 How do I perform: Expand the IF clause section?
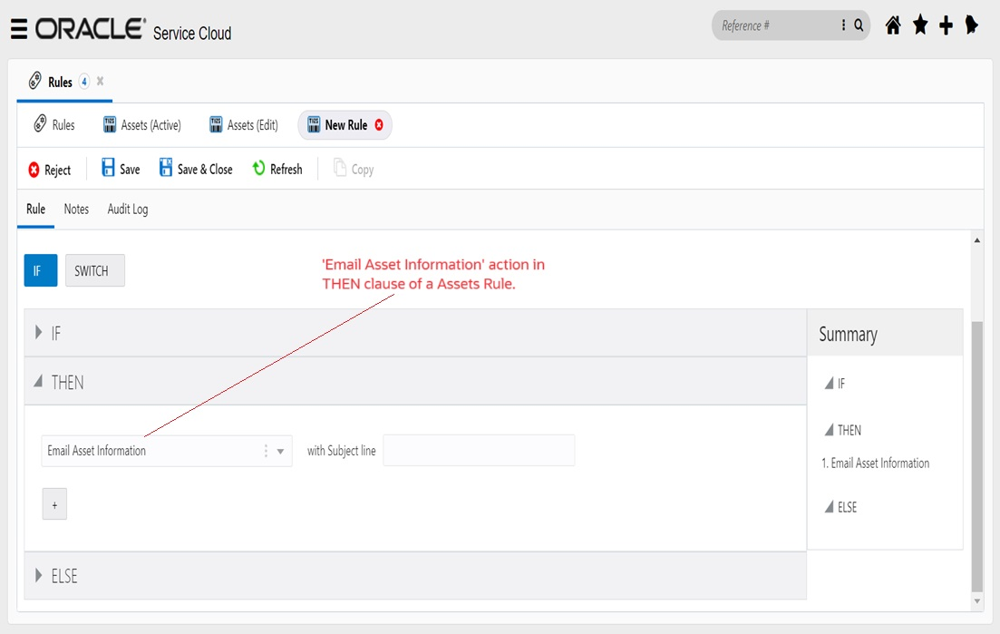(39, 333)
